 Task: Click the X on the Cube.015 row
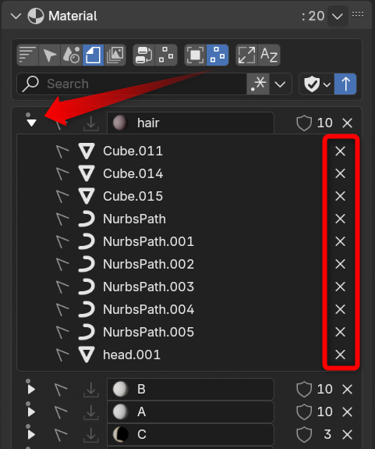pos(340,196)
